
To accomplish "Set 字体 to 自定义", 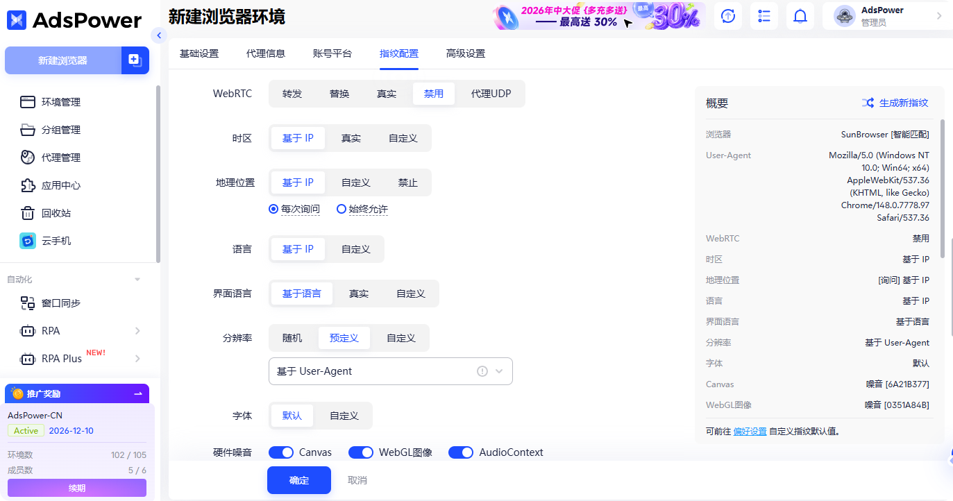I will tap(344, 416).
